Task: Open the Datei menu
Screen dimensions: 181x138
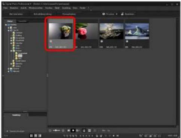Action: pyautogui.click(x=6, y=8)
